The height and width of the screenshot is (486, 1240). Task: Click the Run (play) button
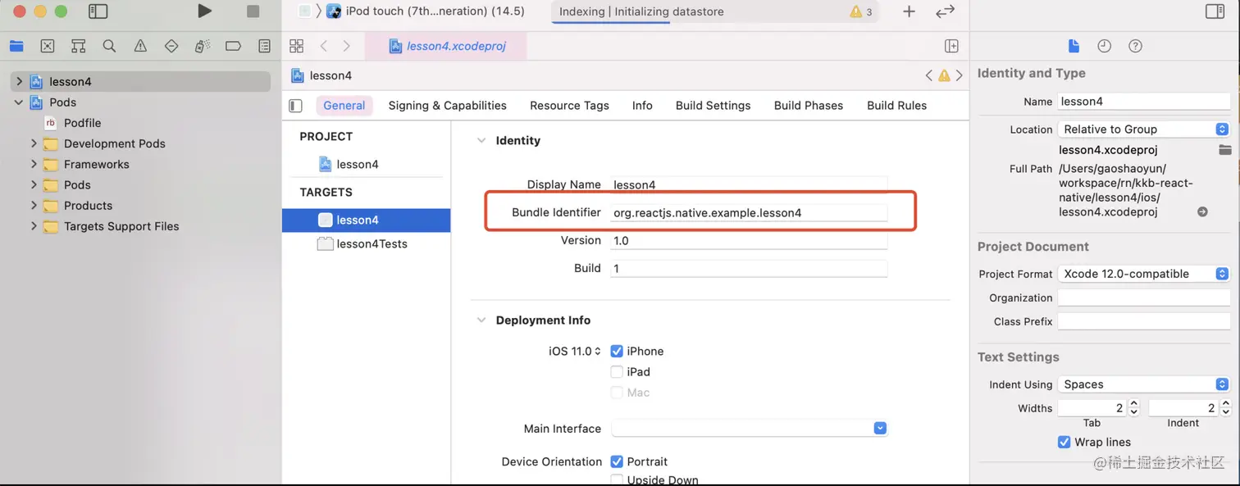205,11
